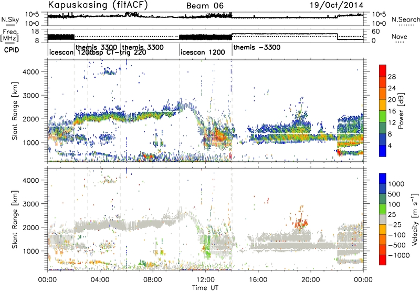Click the date '19/Oct/2014'
Viewport: 420px width, 291px height.
tap(337, 5)
